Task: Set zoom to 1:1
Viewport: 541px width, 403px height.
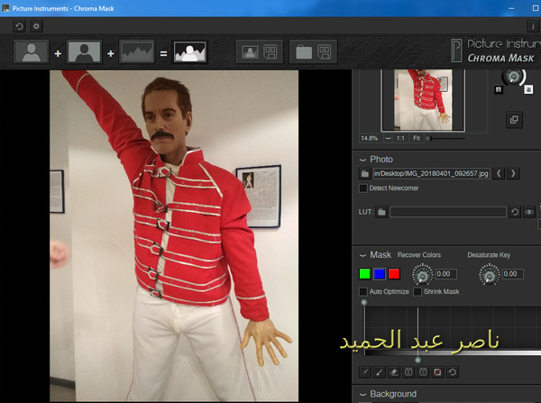Action: point(400,138)
